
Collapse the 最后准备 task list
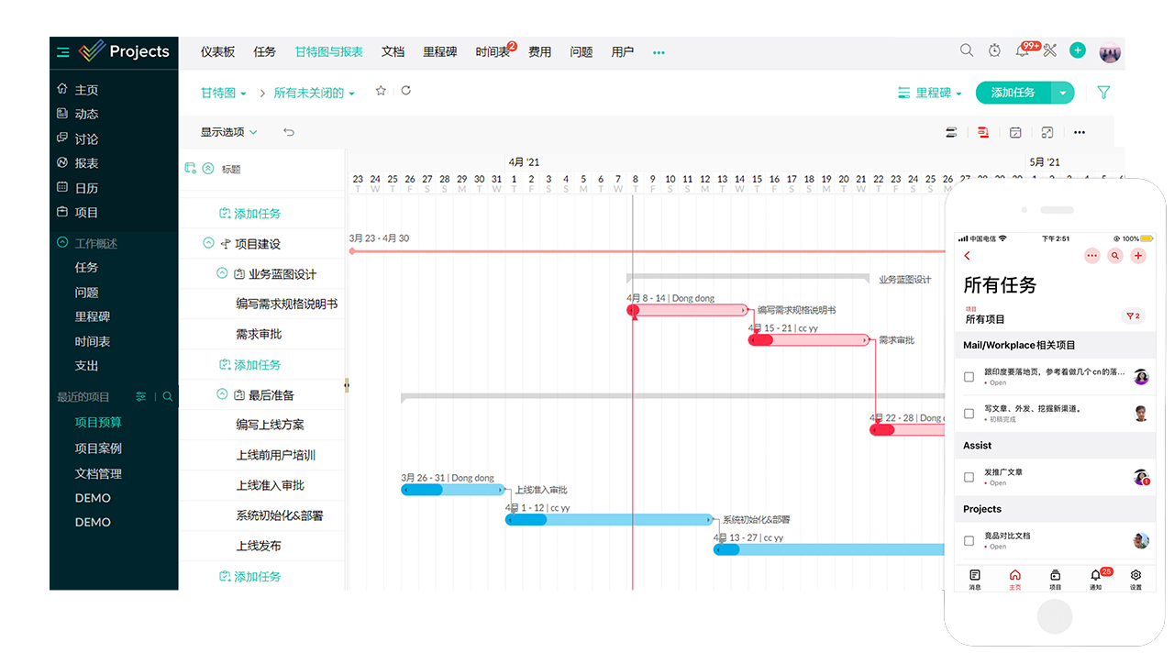222,394
